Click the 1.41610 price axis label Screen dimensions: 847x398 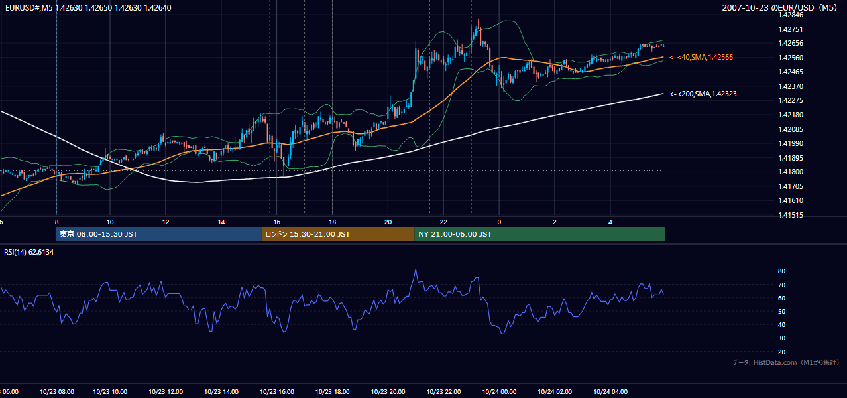791,200
